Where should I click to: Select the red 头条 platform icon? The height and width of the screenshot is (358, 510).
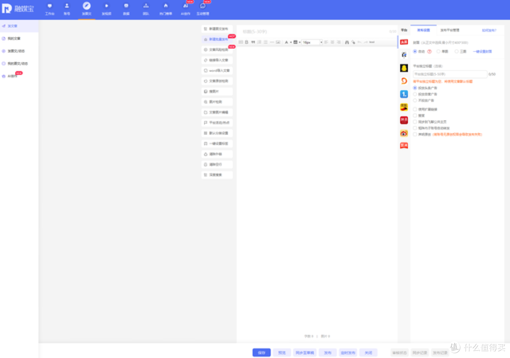coord(404,42)
